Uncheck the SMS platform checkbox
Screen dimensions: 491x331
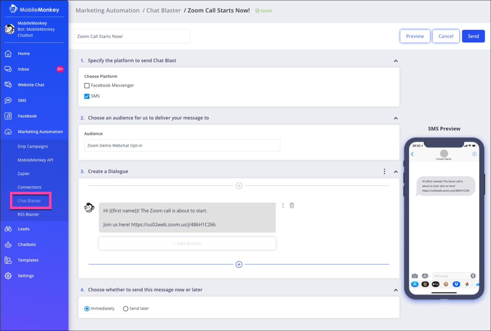[x=86, y=96]
